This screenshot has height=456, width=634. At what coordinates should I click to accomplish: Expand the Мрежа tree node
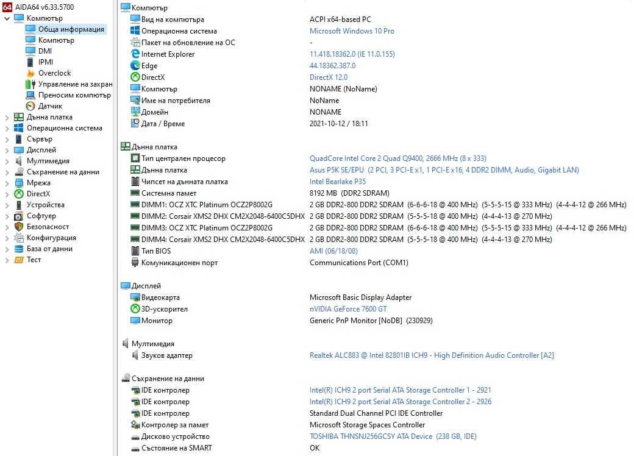(x=7, y=183)
